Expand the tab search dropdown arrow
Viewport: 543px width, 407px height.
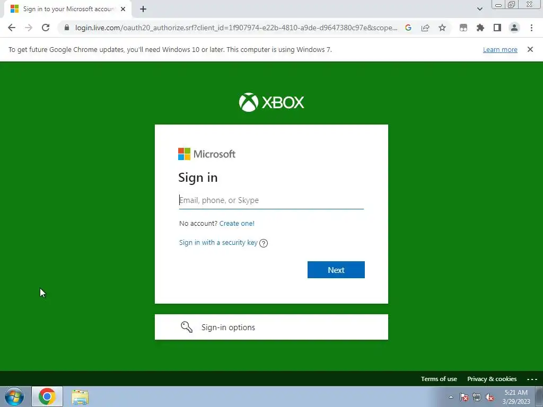pos(479,9)
